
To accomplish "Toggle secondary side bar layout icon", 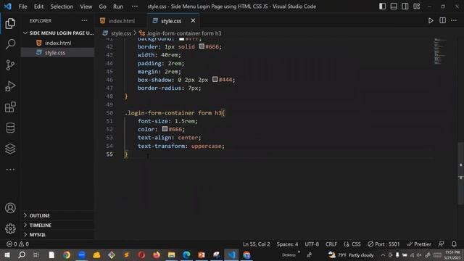I will coord(405,7).
